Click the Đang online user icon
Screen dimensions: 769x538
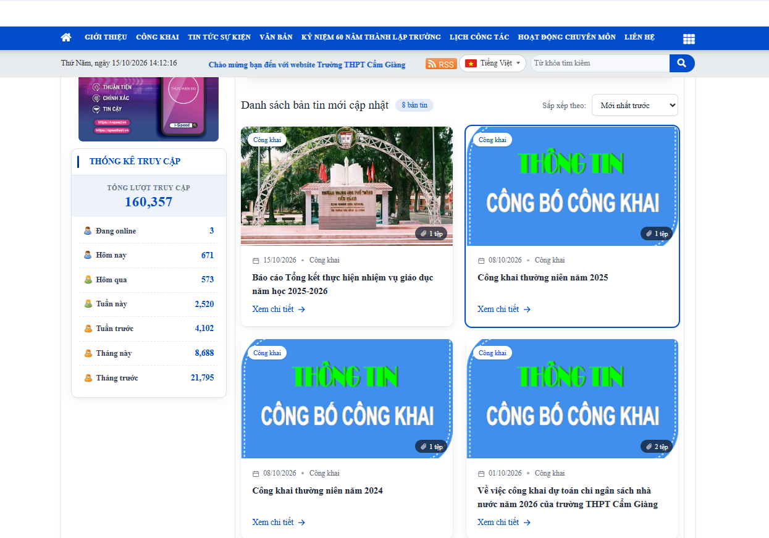click(88, 231)
